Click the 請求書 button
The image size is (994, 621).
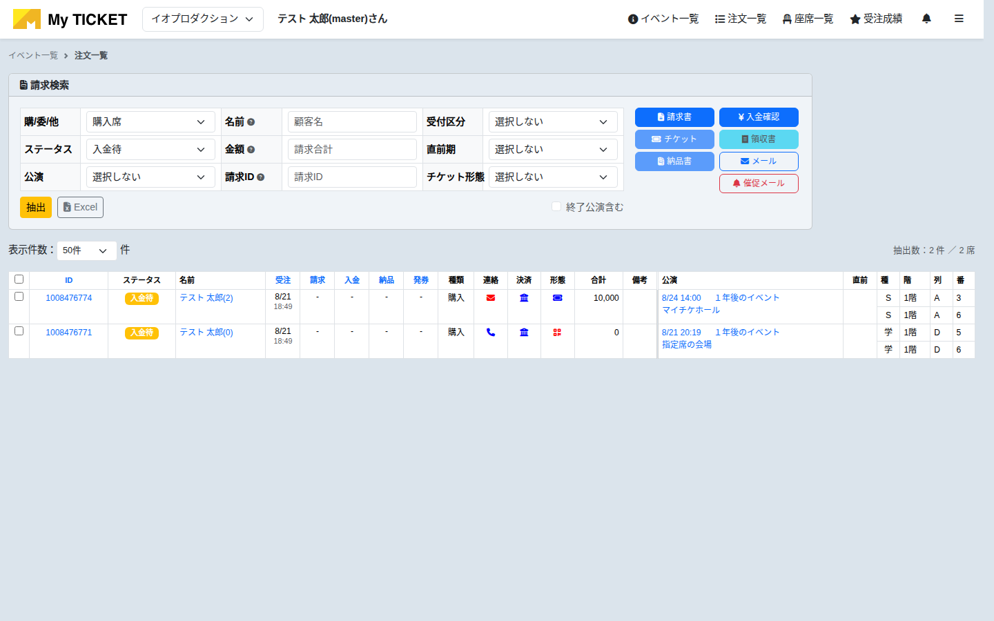point(674,117)
